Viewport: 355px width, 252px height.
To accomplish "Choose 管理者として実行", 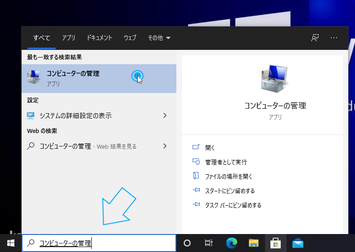I will pyautogui.click(x=226, y=162).
